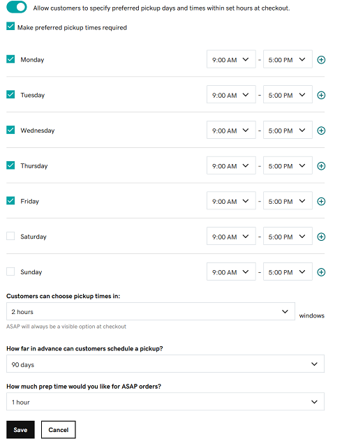Add another time range for Friday
This screenshot has height=439, width=349.
pos(321,201)
